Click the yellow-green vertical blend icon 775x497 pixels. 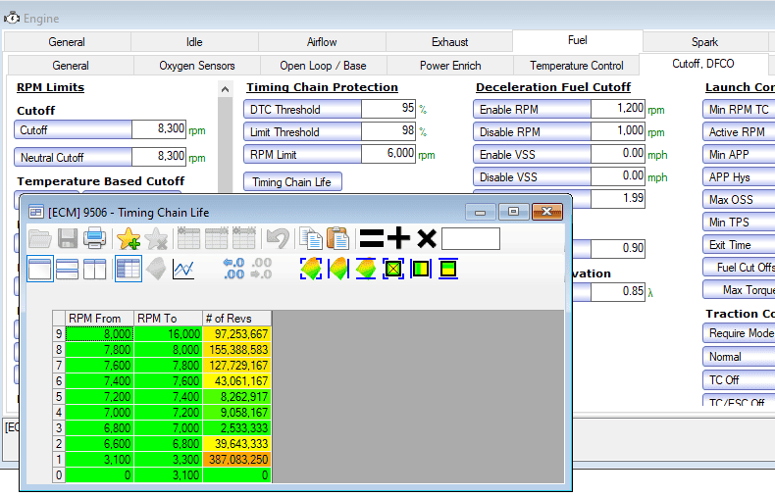point(448,270)
